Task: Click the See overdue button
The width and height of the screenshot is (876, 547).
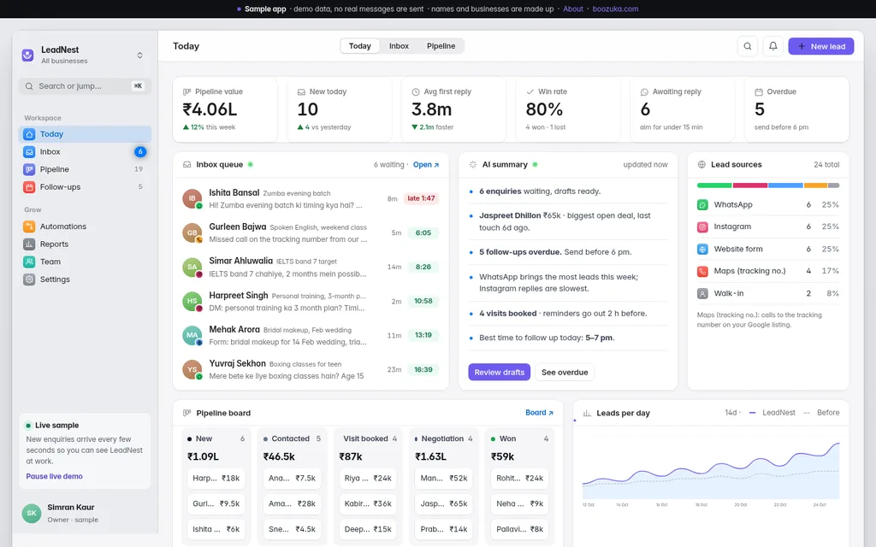Action: pyautogui.click(x=565, y=373)
